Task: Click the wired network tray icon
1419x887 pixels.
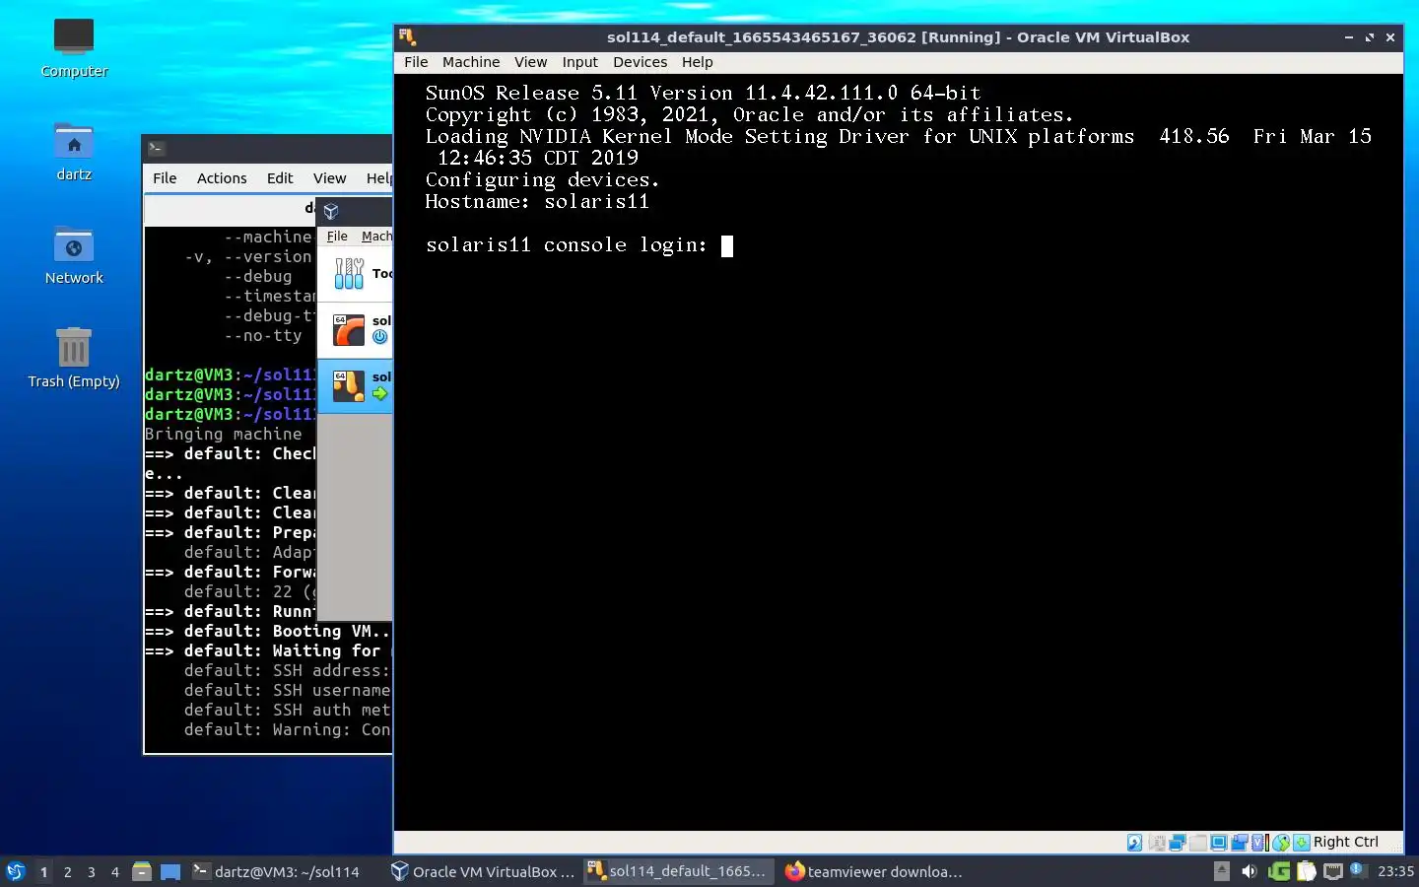Action: click(x=1333, y=871)
